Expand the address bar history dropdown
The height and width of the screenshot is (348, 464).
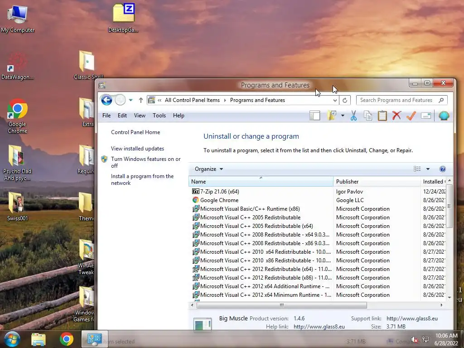tap(335, 100)
